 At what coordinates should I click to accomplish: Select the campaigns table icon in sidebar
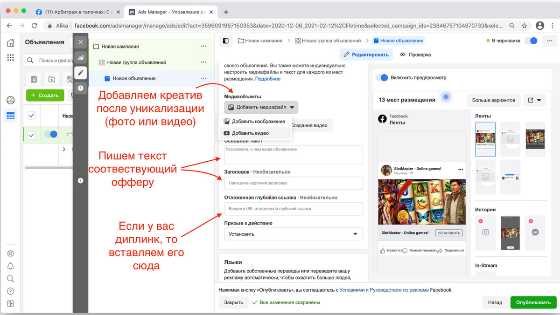[x=10, y=115]
